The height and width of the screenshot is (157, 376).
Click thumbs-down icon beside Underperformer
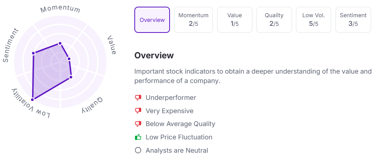click(137, 97)
